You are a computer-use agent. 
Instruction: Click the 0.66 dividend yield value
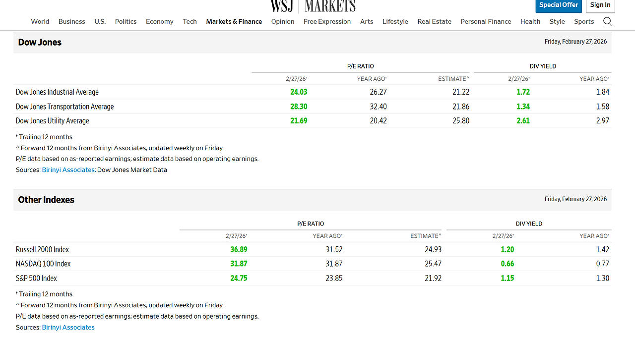pyautogui.click(x=508, y=264)
